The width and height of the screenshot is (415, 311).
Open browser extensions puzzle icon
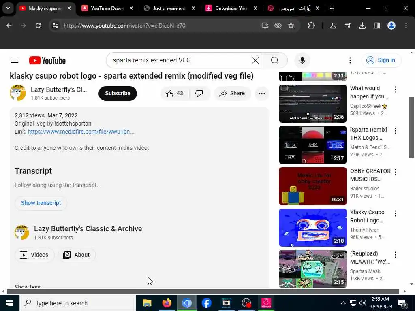pos(312,26)
